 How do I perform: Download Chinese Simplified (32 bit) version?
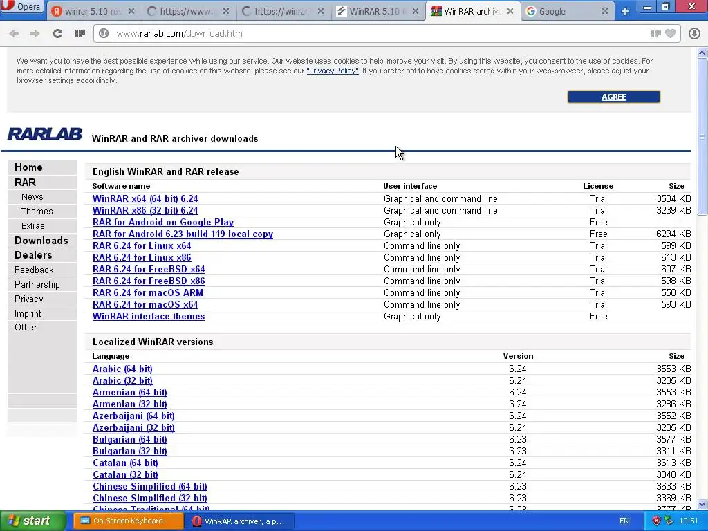click(150, 498)
